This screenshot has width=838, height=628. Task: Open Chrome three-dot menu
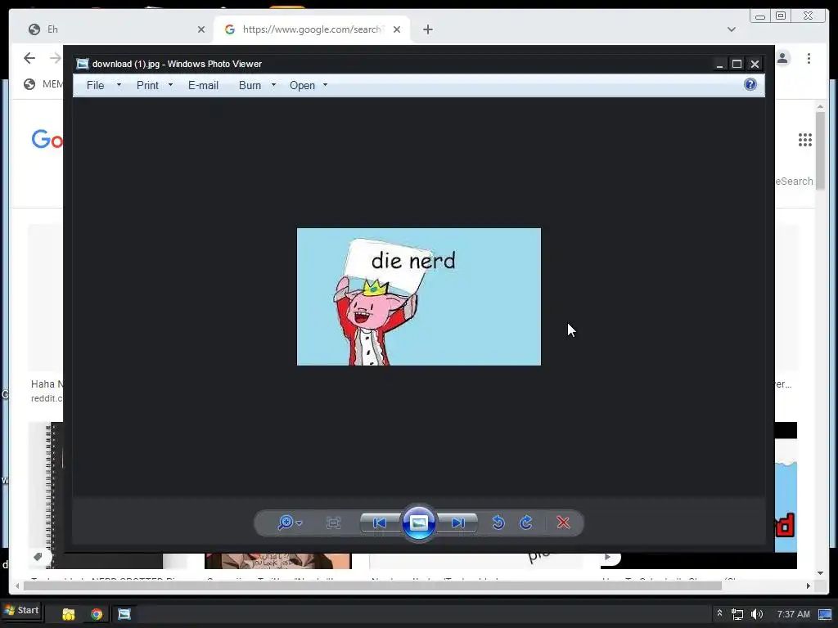tap(809, 58)
